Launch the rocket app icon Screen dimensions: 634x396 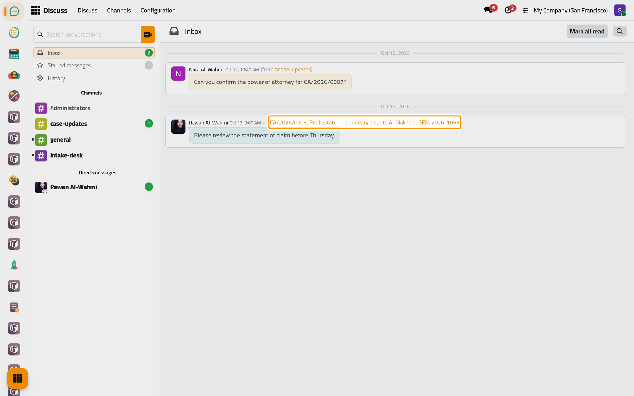click(14, 265)
